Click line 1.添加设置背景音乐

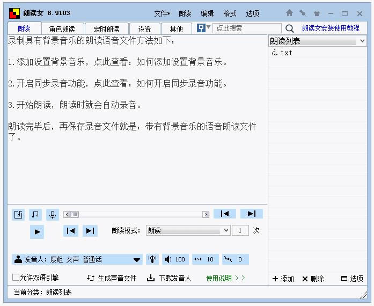click(x=118, y=62)
